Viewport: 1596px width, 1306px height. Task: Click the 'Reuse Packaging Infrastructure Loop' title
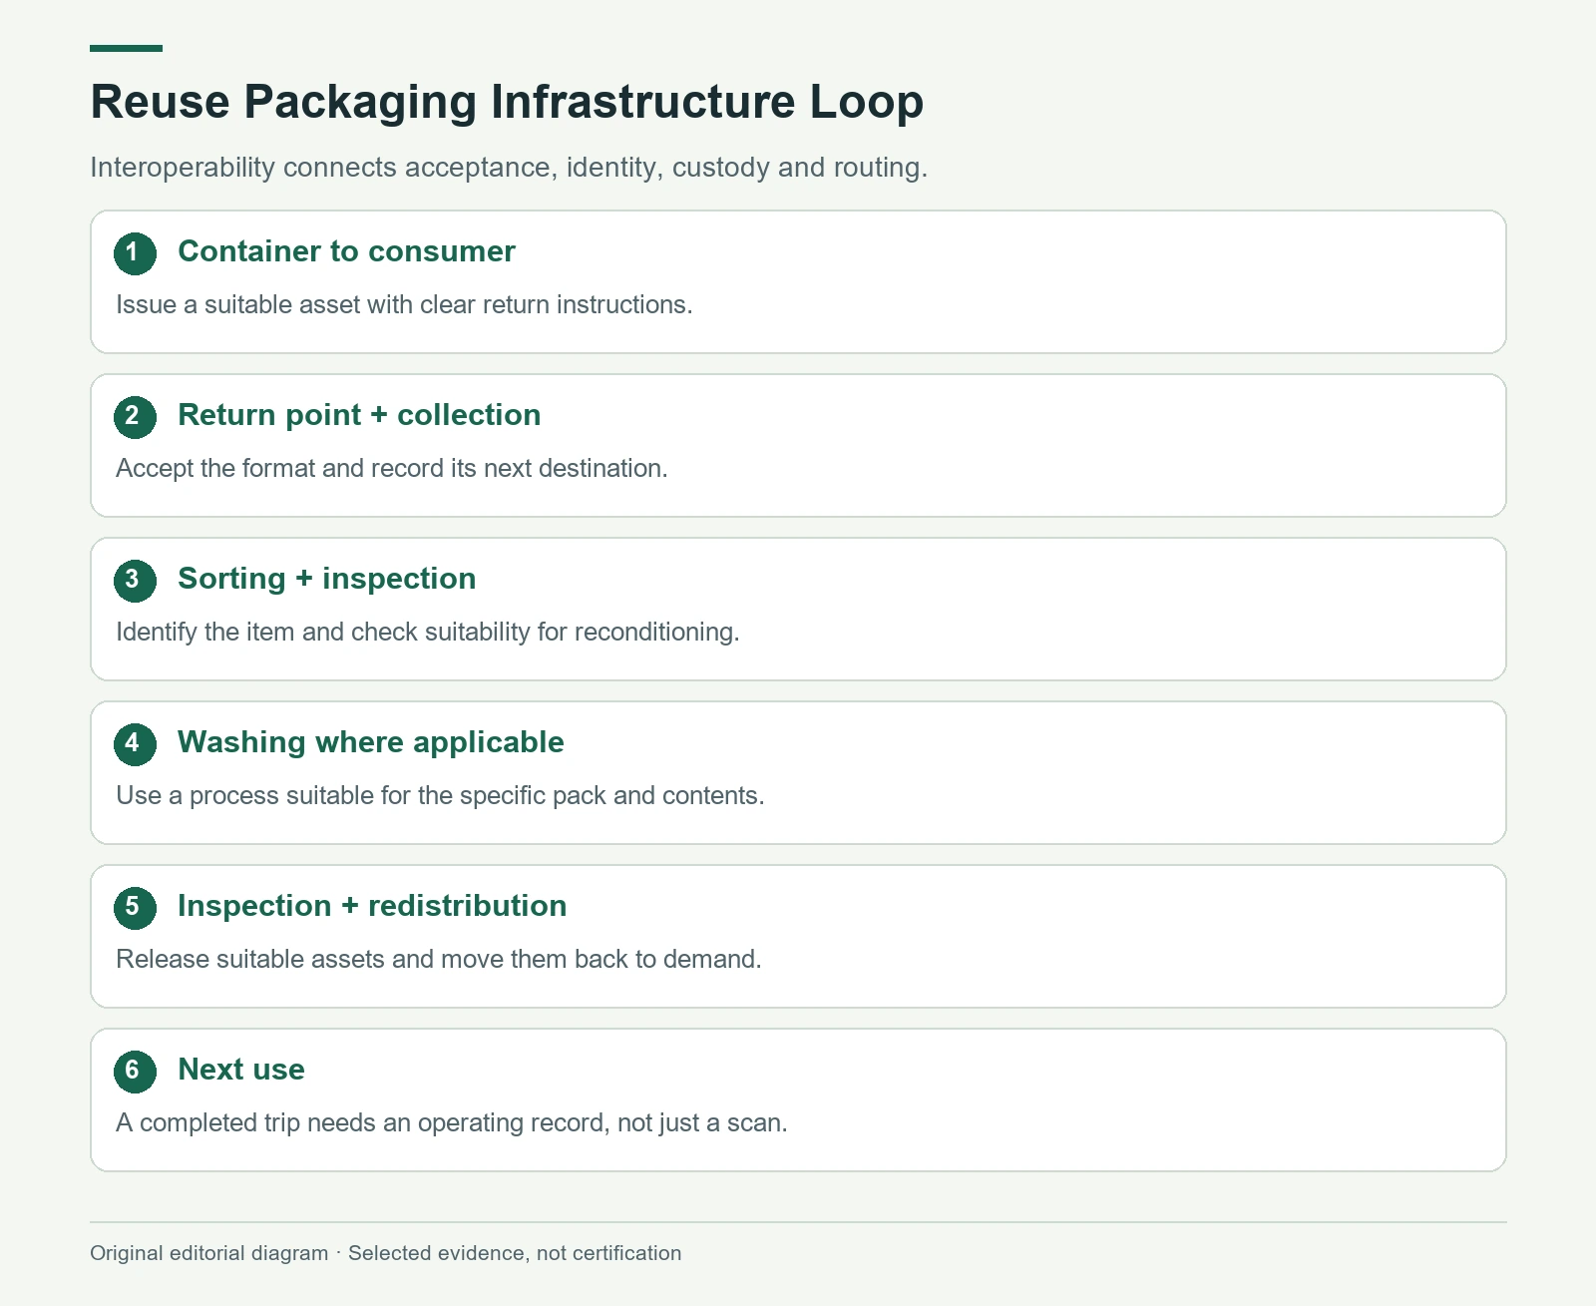507,102
